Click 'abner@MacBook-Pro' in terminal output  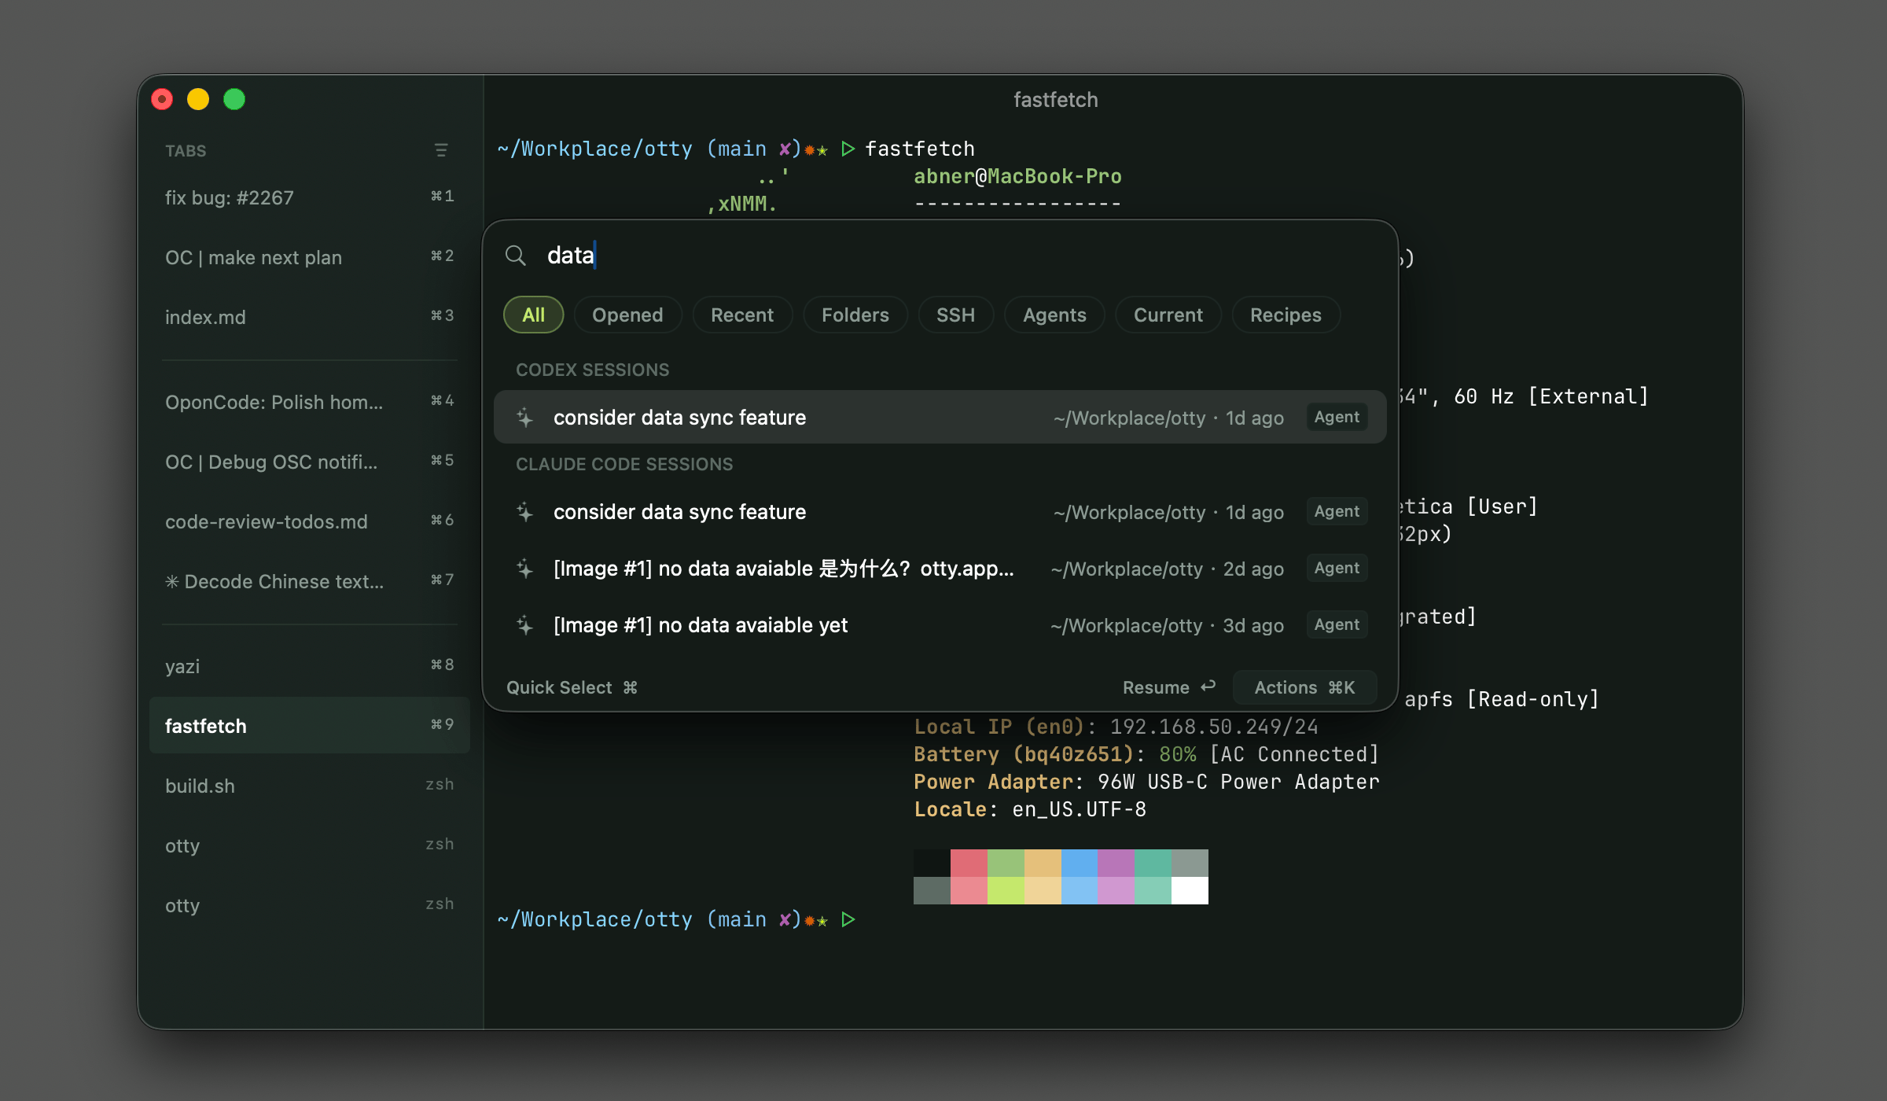pyautogui.click(x=1017, y=176)
